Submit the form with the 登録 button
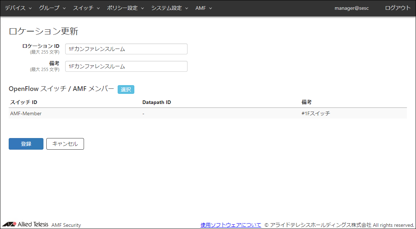Image resolution: width=416 pixels, height=229 pixels. (x=26, y=144)
